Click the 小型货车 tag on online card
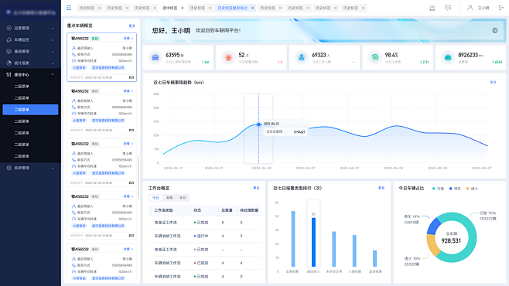The width and height of the screenshot is (509, 286). click(79, 68)
